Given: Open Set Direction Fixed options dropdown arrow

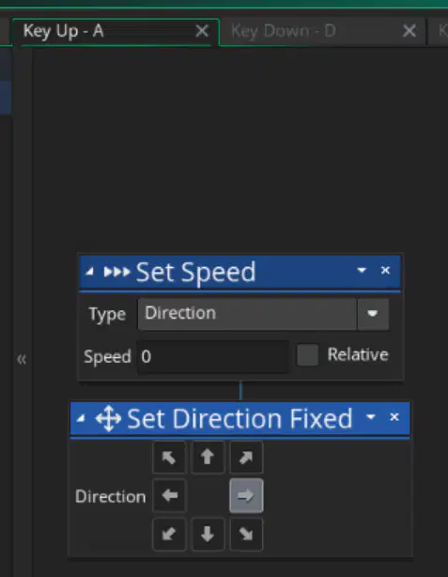Looking at the screenshot, I should 371,417.
